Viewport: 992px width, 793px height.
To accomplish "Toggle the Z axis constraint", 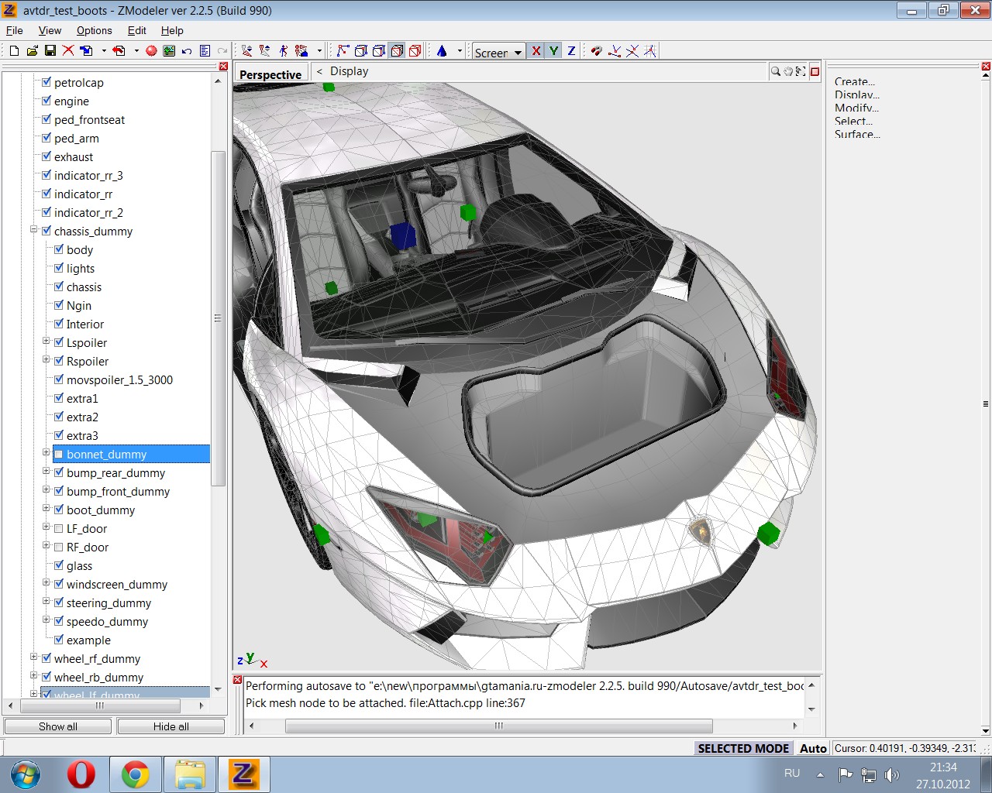I will point(571,50).
